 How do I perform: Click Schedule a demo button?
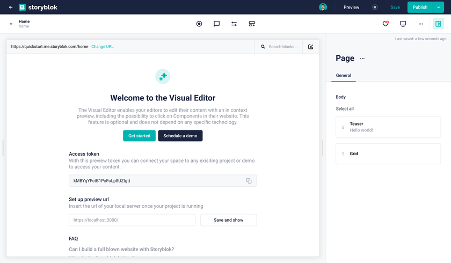(180, 136)
